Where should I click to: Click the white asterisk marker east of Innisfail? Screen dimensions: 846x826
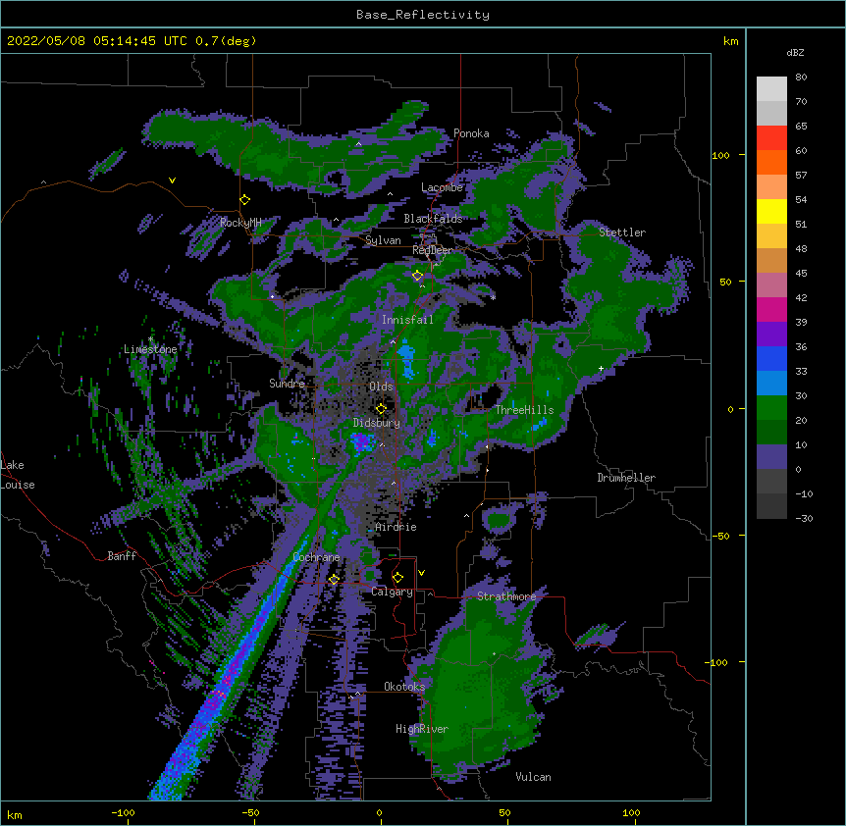(x=493, y=297)
